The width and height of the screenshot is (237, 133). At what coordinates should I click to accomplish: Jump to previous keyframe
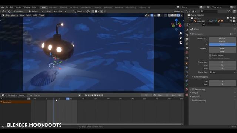89,95
